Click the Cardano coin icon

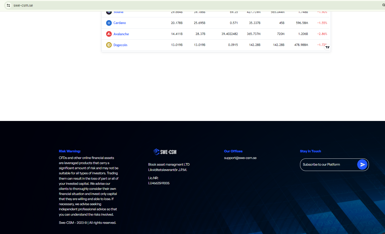(109, 23)
